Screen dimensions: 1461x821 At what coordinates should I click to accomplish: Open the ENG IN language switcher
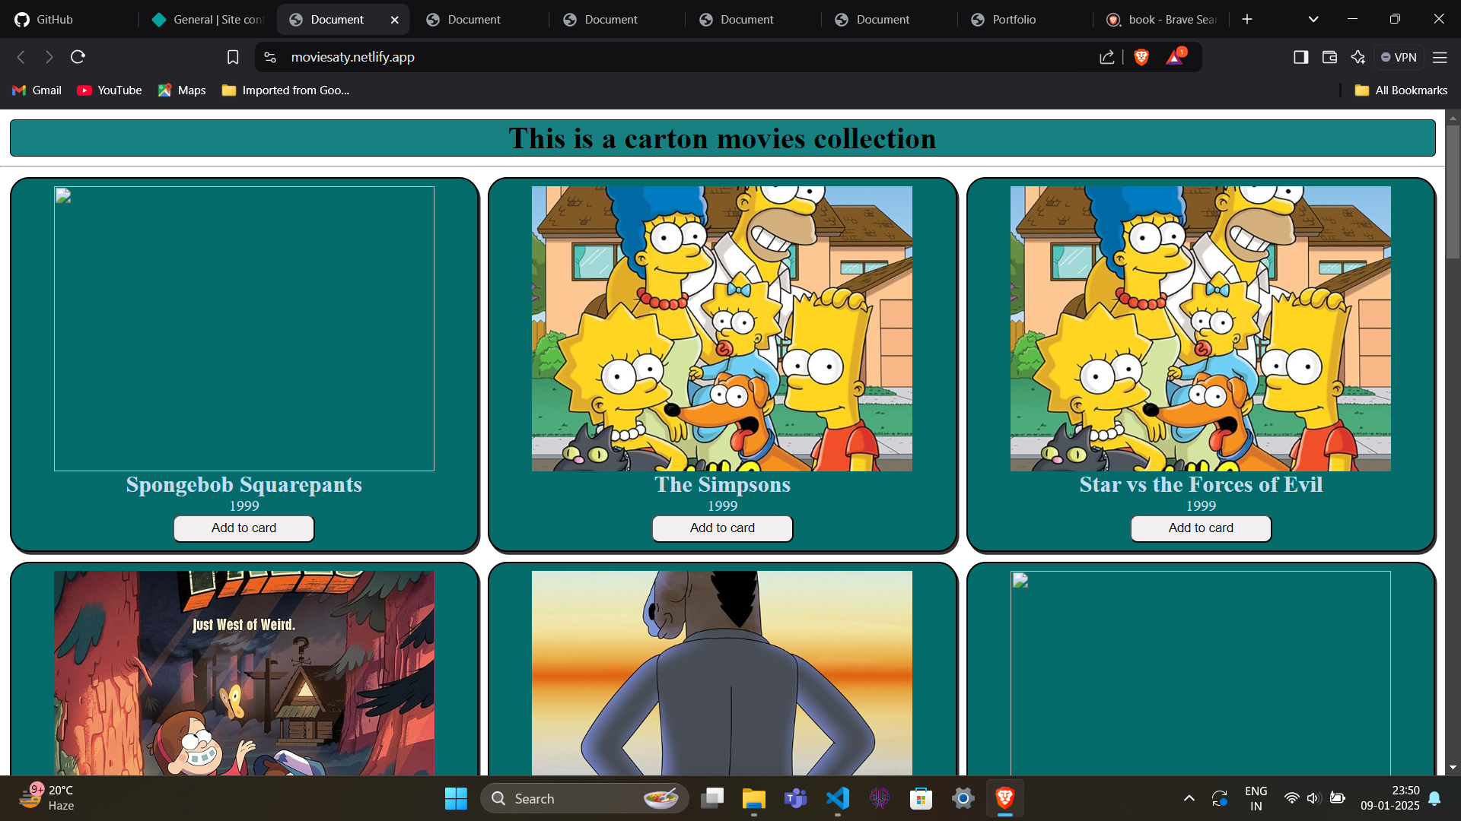click(x=1256, y=798)
